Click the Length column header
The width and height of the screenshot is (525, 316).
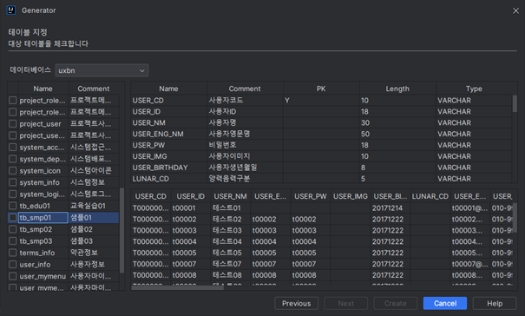tap(397, 89)
